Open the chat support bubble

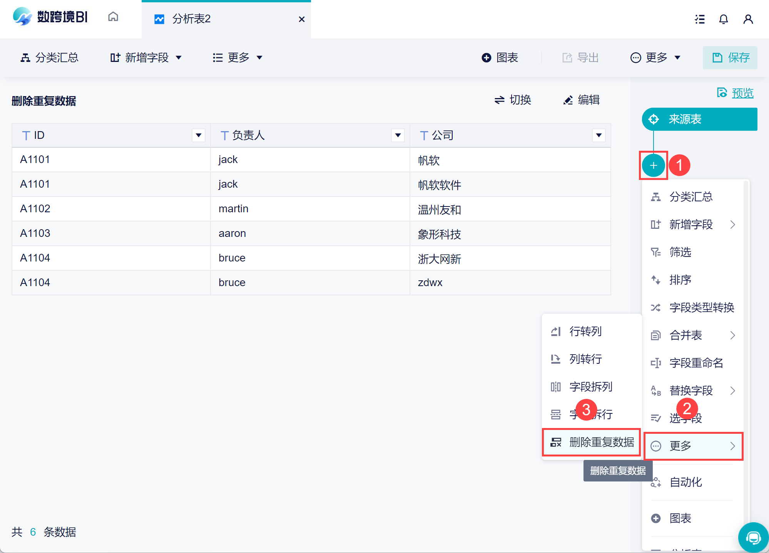(753, 537)
